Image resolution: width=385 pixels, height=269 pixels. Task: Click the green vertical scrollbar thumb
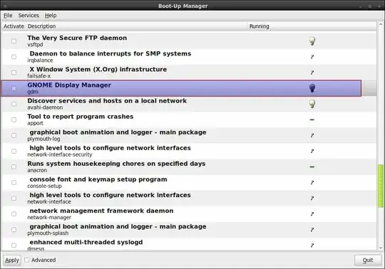tap(381, 186)
